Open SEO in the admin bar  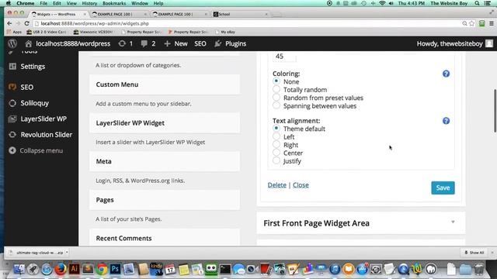click(200, 43)
